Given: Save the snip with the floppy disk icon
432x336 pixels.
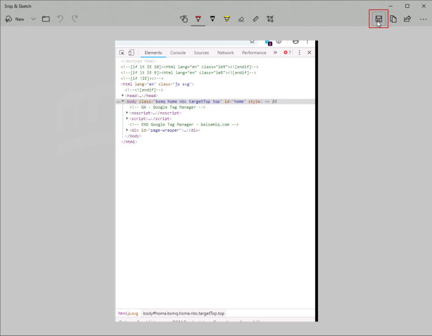Looking at the screenshot, I should (x=378, y=19).
